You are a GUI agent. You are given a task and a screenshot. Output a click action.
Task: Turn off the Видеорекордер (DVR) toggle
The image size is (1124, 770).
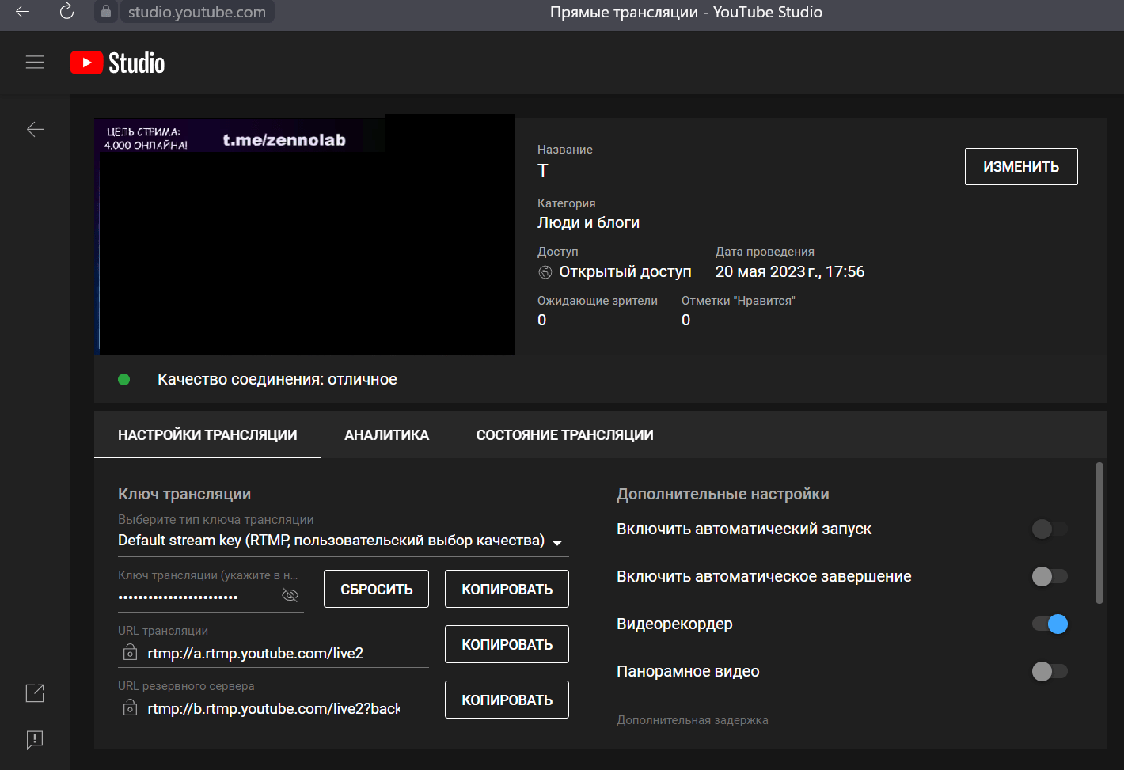[1050, 624]
